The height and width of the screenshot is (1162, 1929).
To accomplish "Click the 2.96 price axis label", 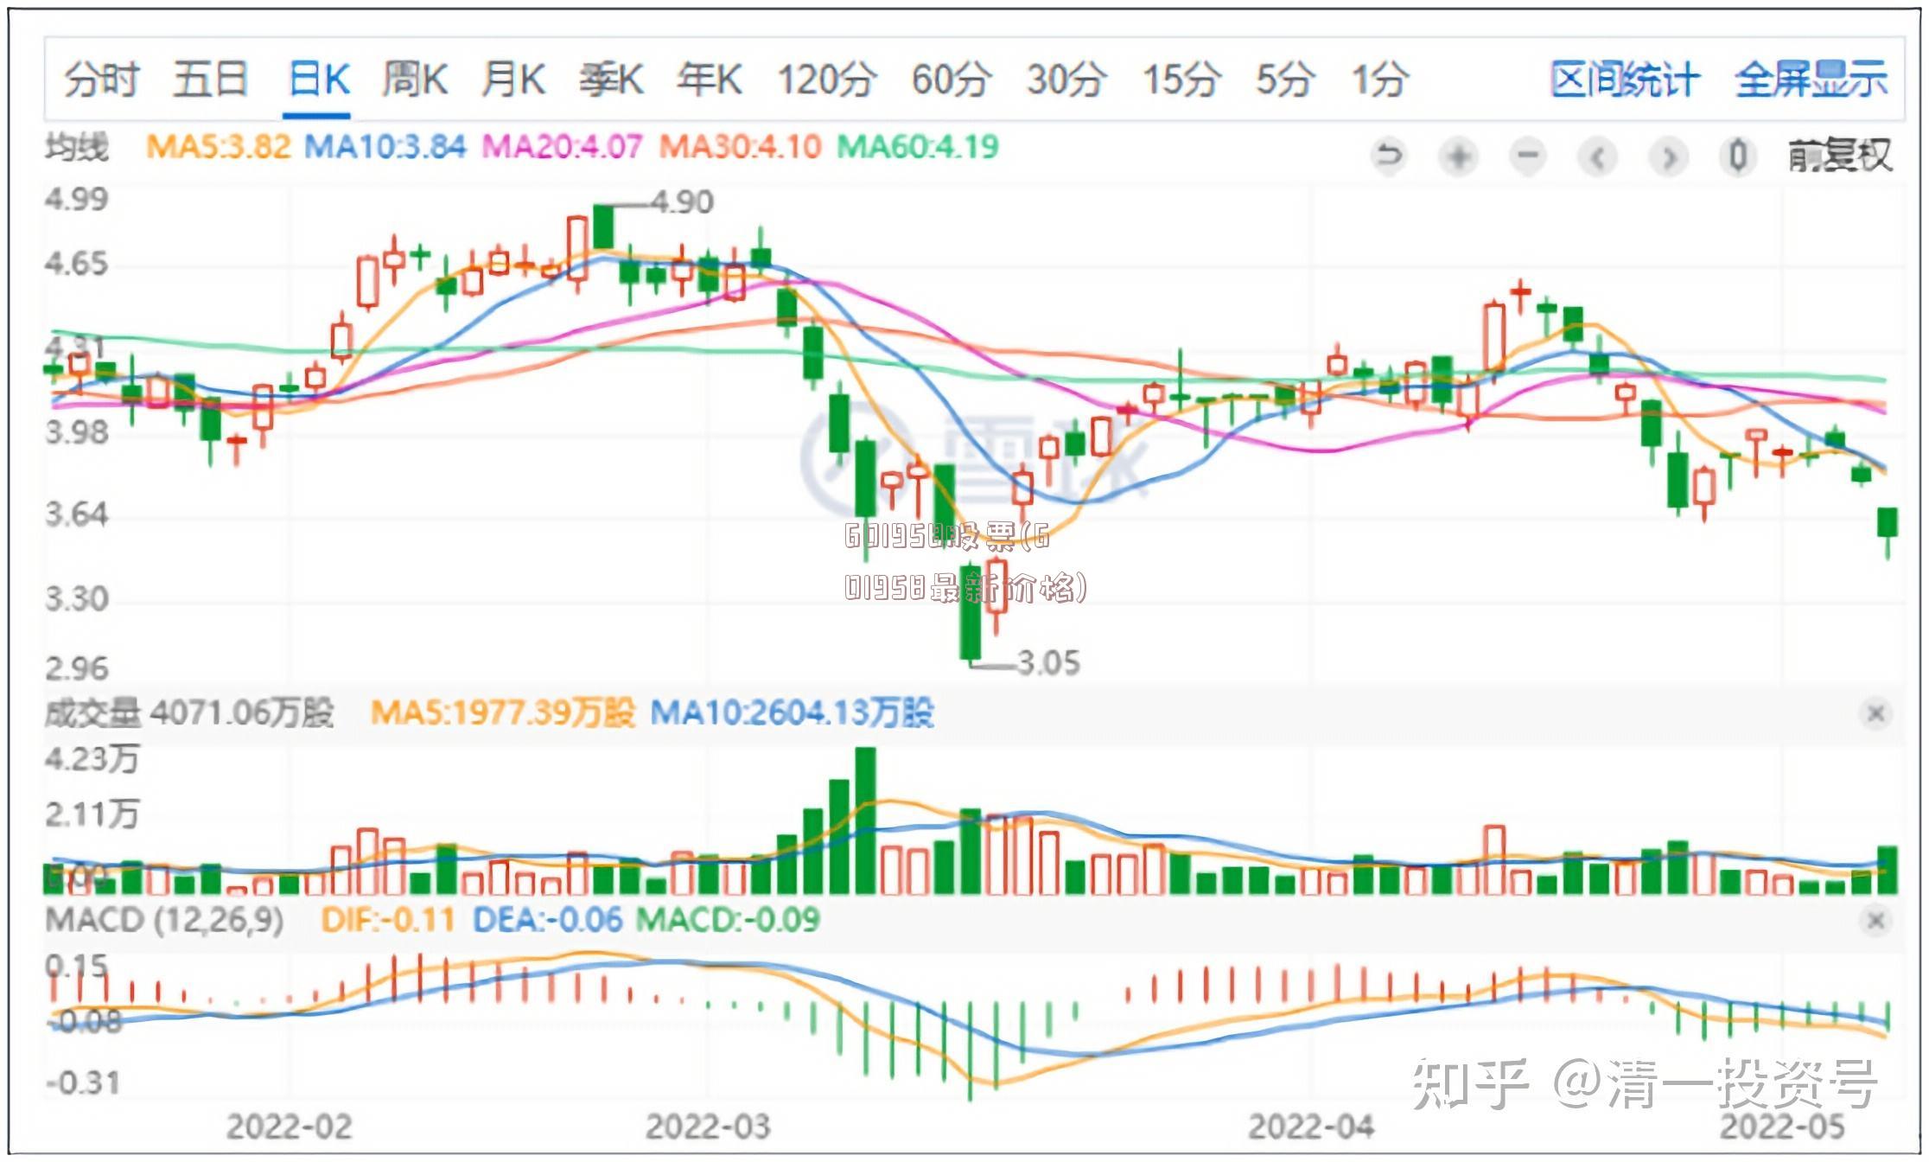I will 77,669.
